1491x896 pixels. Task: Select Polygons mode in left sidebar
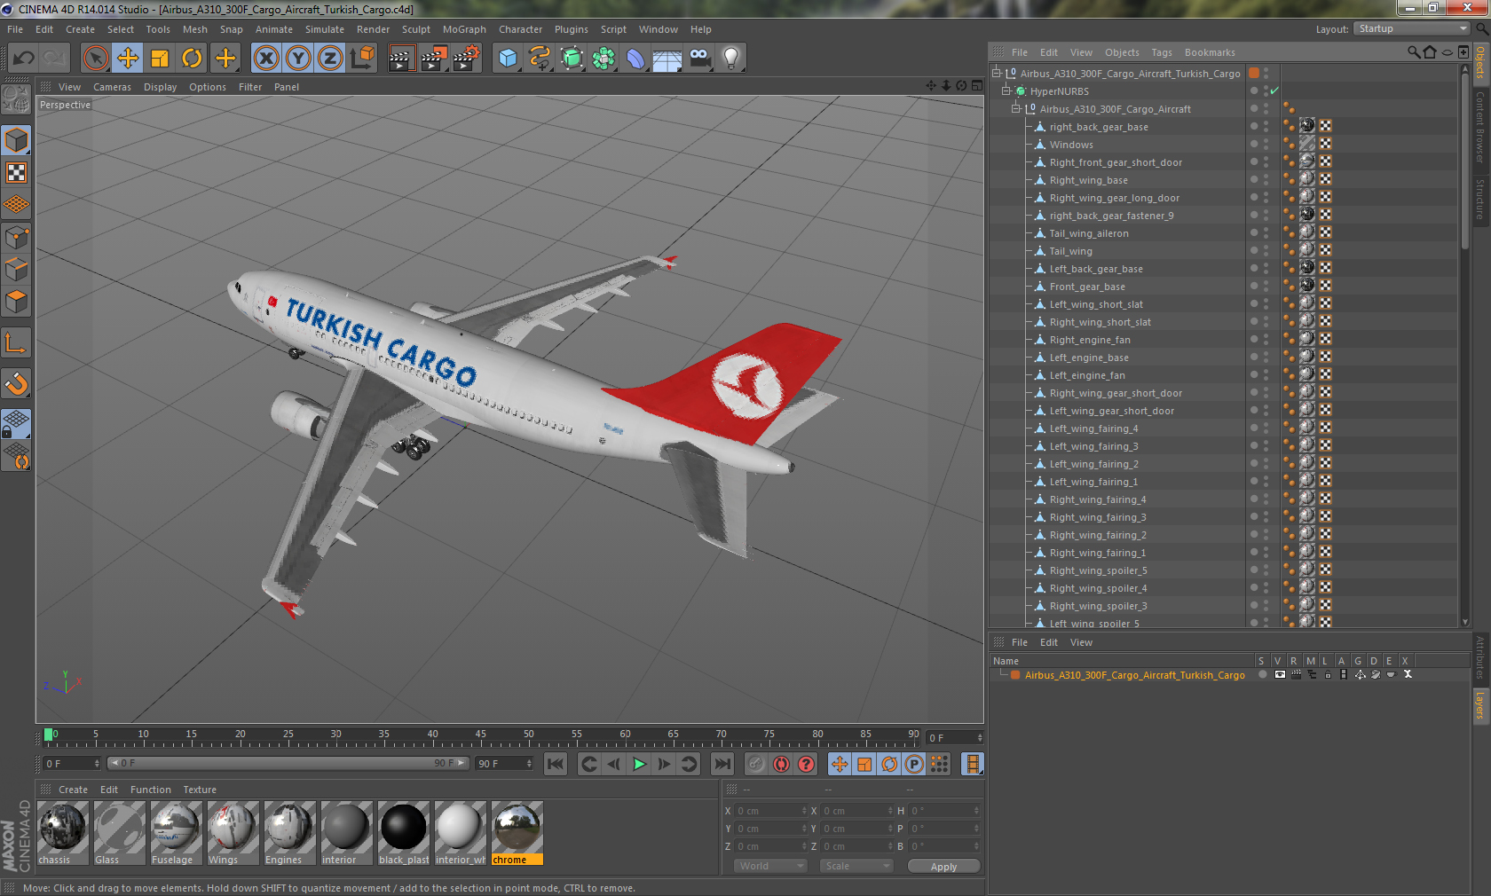tap(17, 301)
